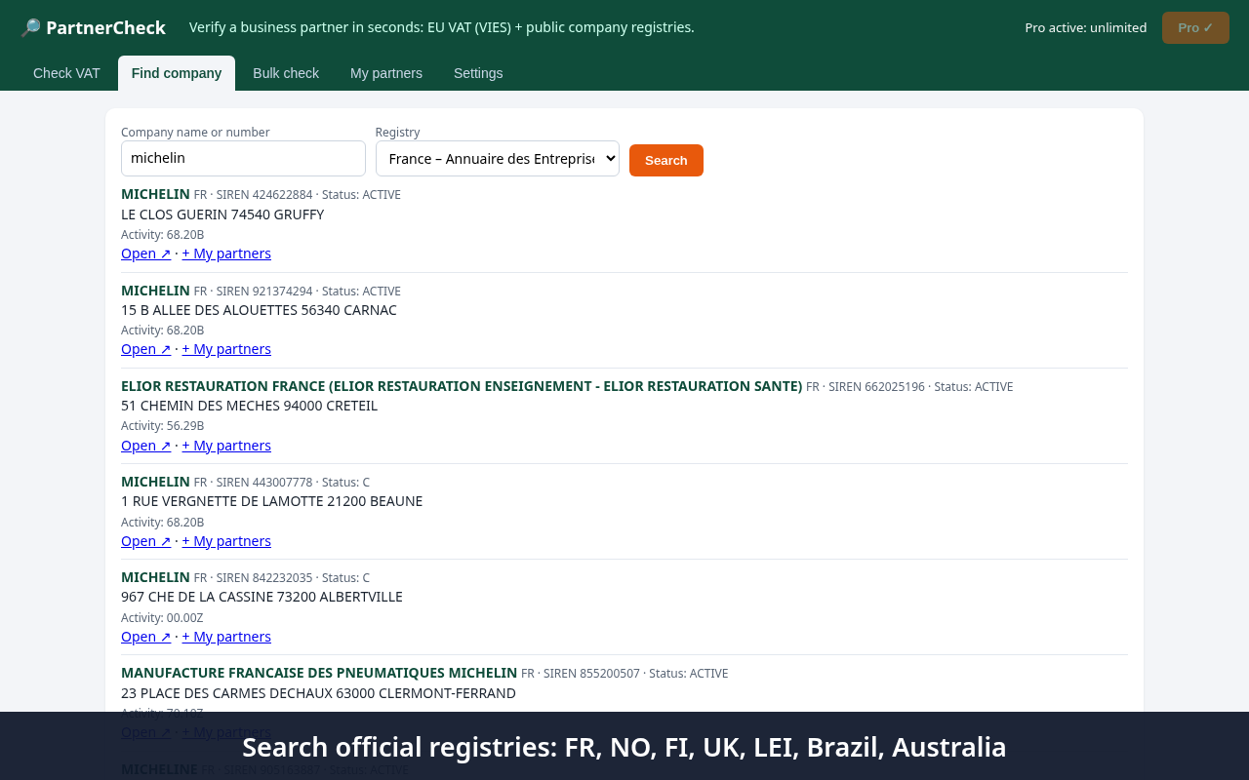Open the MICHELIN Carnac record

tap(146, 349)
